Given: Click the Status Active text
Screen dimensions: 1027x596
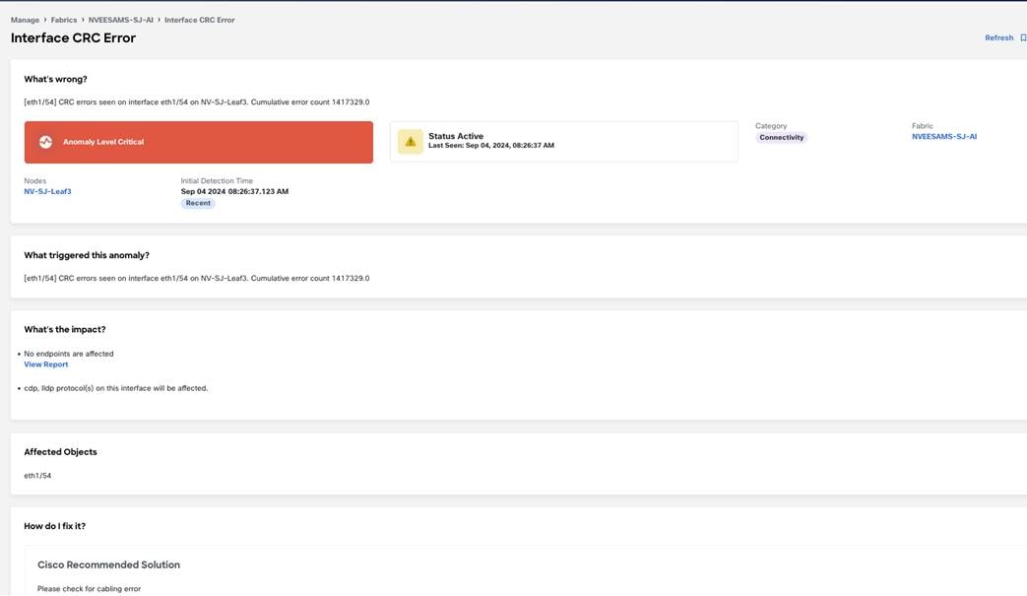Looking at the screenshot, I should [x=456, y=136].
